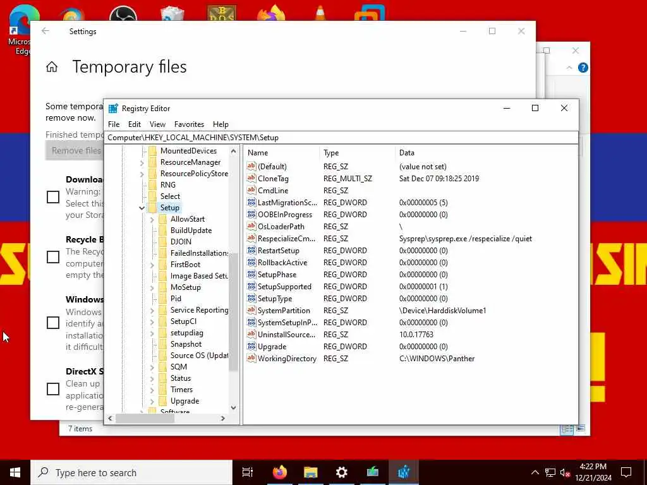The width and height of the screenshot is (647, 485).
Task: Select the Image Based Setup tree key
Action: coord(199,276)
